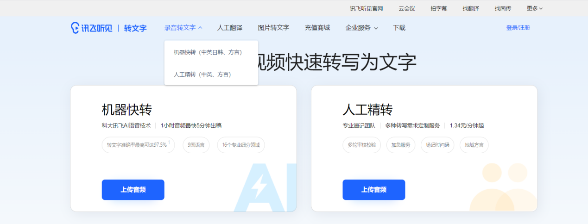Viewport: 588px width, 224px height.
Task: Collapse the 录音转文字 menu
Action: pyautogui.click(x=183, y=28)
